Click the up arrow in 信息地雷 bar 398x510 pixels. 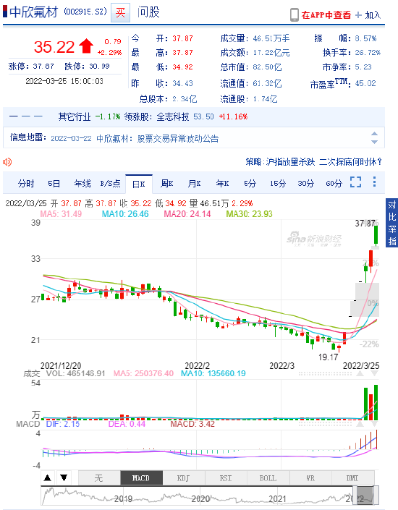coord(374,134)
